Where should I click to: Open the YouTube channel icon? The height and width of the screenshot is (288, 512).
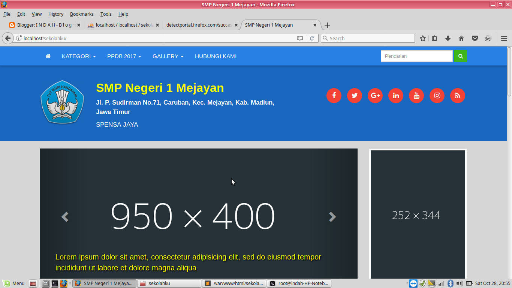click(416, 96)
